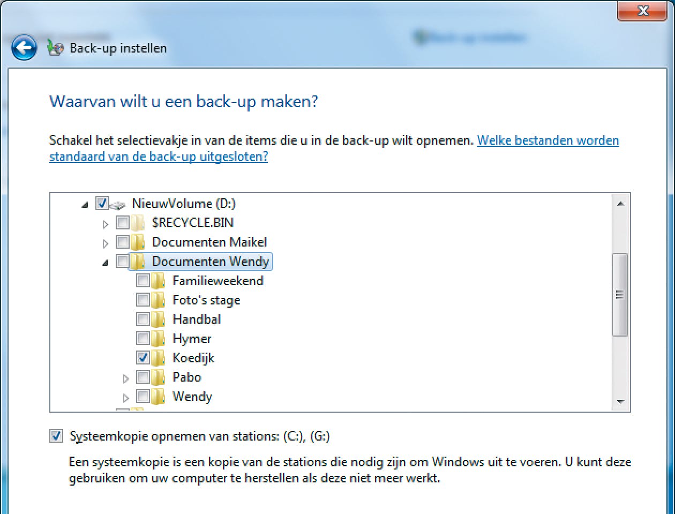Click the Handbal folder icon

tap(158, 319)
